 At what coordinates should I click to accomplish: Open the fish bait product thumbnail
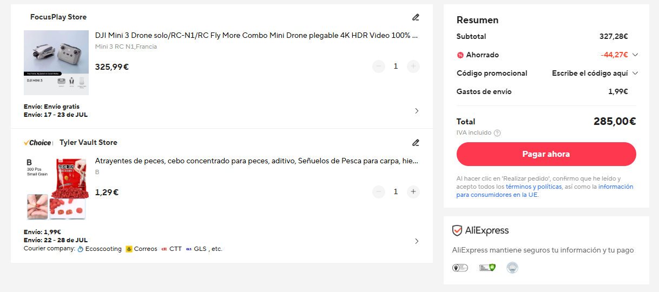(56, 188)
